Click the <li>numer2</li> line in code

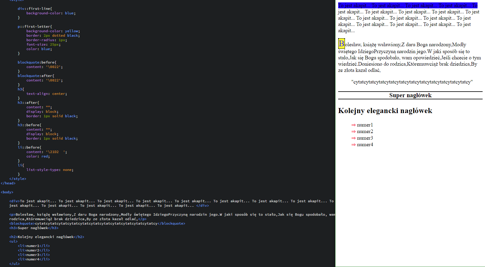pyautogui.click(x=34, y=250)
